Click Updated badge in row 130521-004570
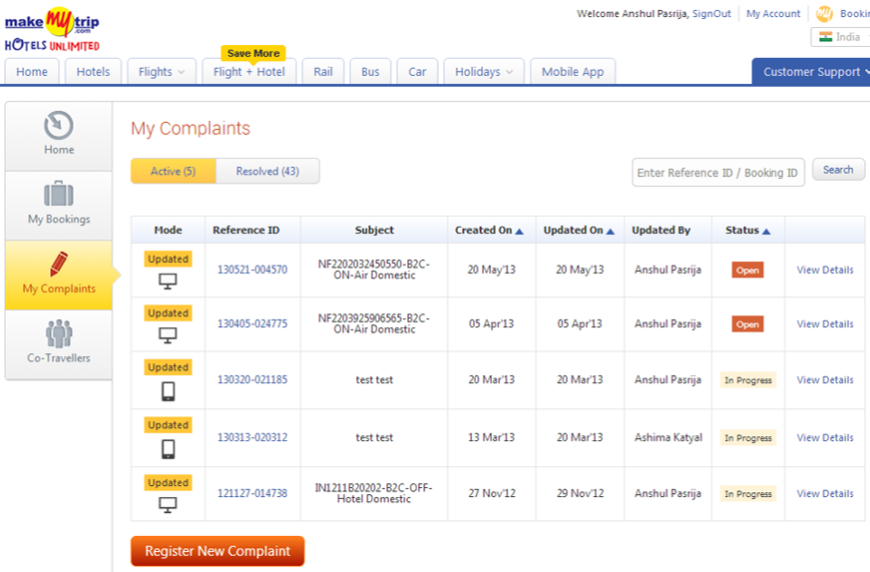 pyautogui.click(x=169, y=259)
